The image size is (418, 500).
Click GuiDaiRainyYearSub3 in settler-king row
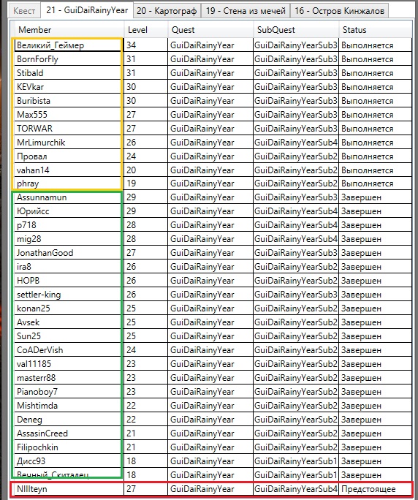tap(296, 295)
